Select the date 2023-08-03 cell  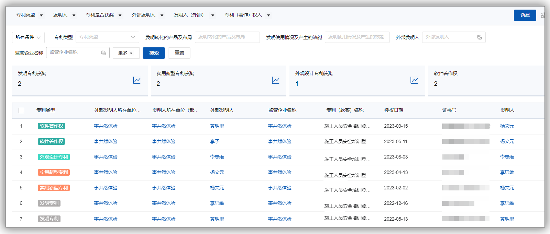pos(396,157)
